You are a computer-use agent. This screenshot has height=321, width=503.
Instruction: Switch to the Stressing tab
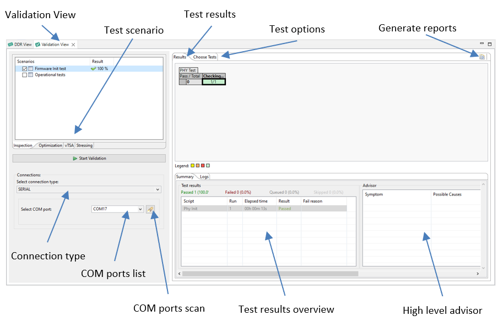pyautogui.click(x=84, y=145)
